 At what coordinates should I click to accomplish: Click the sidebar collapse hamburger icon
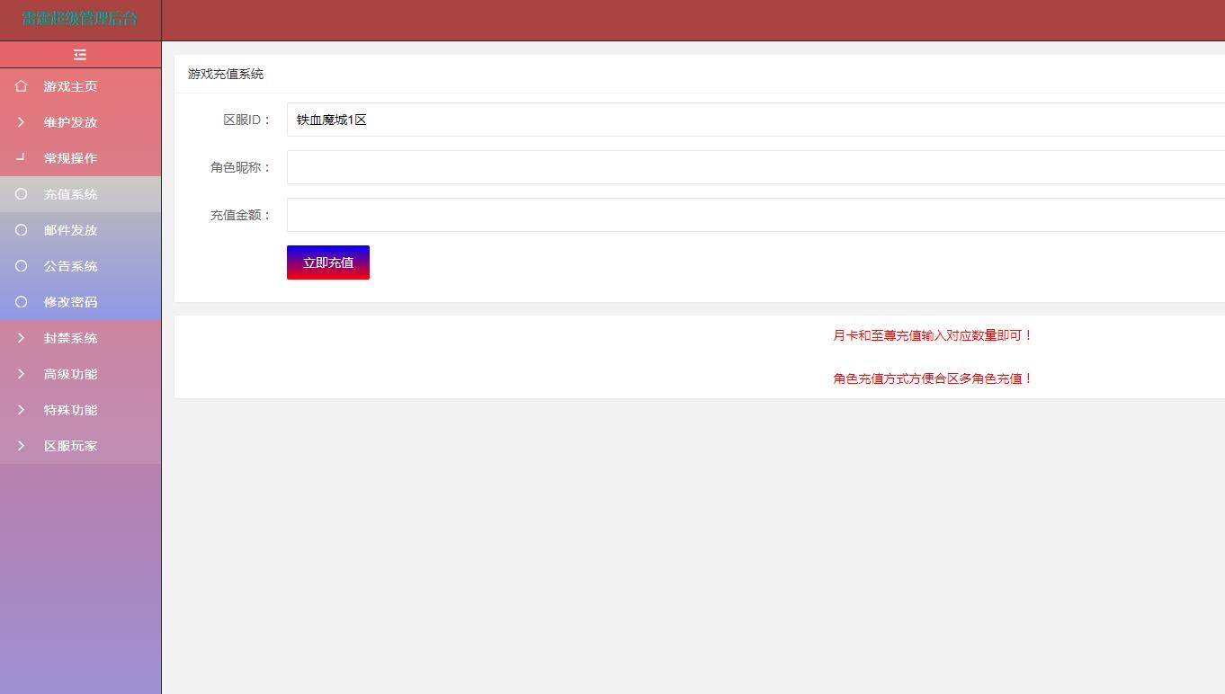(x=80, y=55)
